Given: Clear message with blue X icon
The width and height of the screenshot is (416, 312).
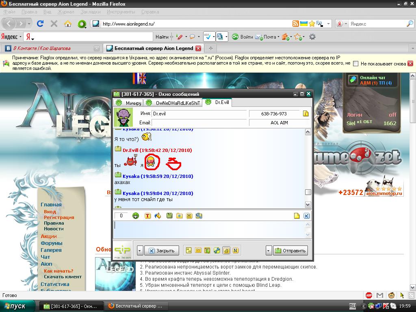Looking at the screenshot, I should [306, 216].
